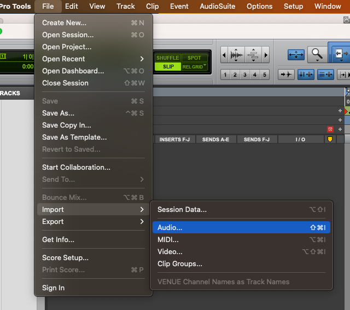Select Save As... menu entry
Screen dimensions: 350x310
(94, 113)
